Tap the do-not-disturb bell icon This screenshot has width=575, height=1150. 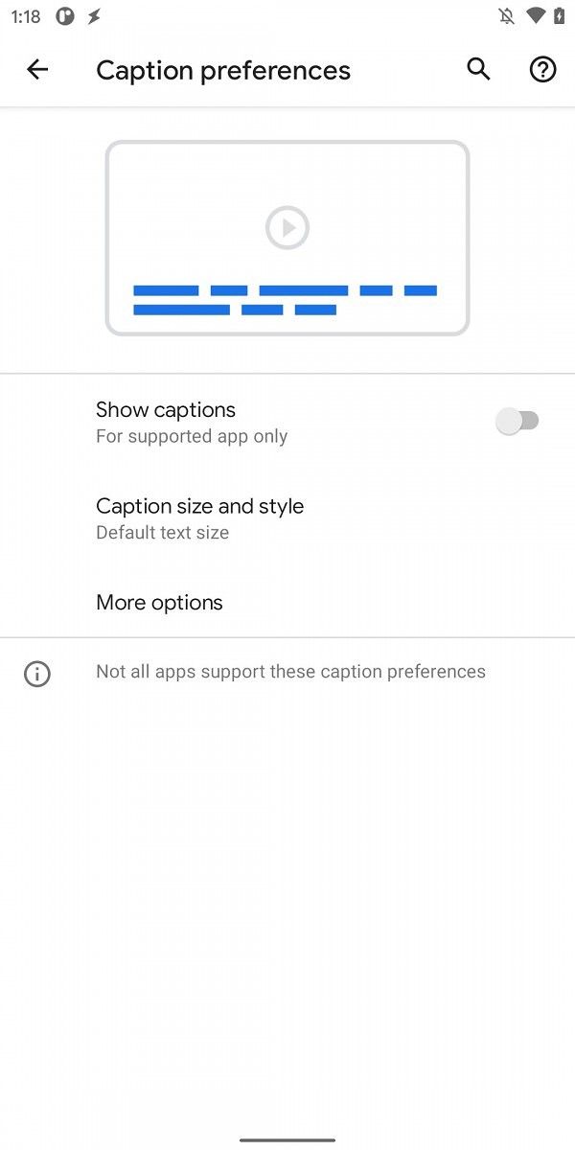[505, 15]
